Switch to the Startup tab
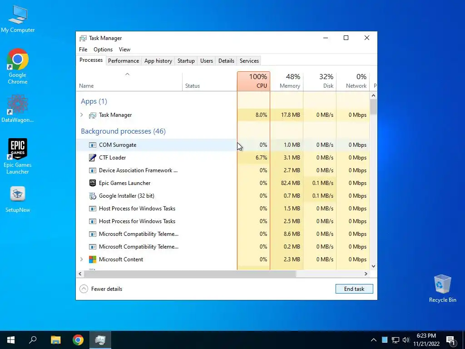Screen dimensions: 465x349 point(186,61)
